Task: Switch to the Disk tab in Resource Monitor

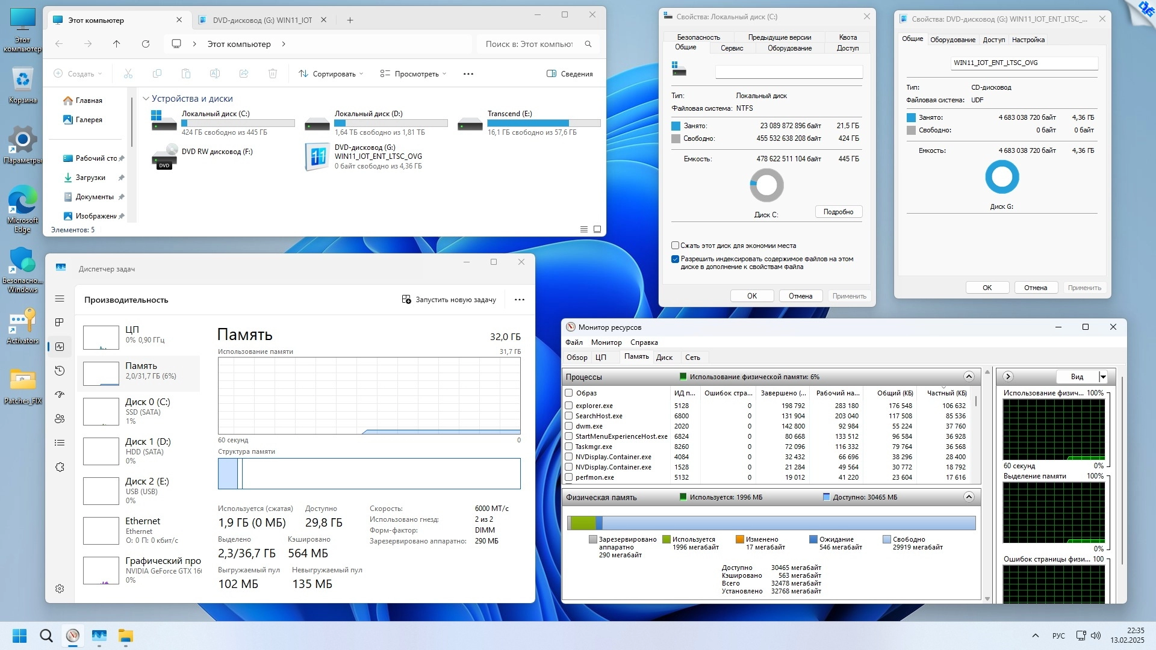Action: [664, 357]
